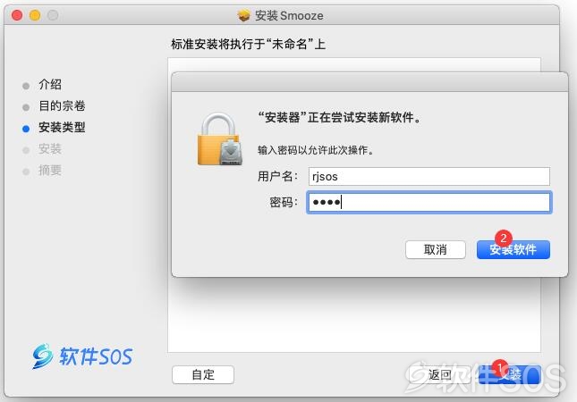Click the lock installer icon in dialog
This screenshot has height=402, width=577.
(x=220, y=139)
